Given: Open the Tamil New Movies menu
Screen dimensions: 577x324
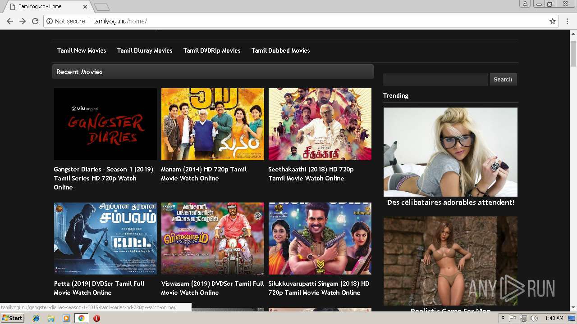Looking at the screenshot, I should click(x=82, y=50).
